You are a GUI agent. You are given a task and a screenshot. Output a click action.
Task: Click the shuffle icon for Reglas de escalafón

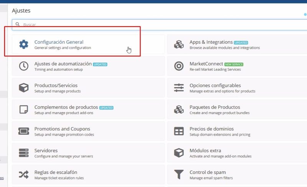(24, 175)
